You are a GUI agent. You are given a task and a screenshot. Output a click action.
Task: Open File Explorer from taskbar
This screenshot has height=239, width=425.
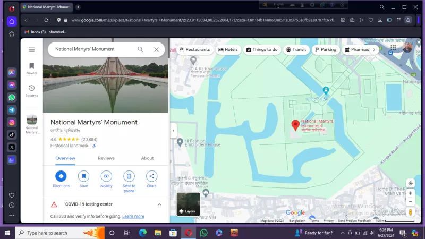coord(158,233)
